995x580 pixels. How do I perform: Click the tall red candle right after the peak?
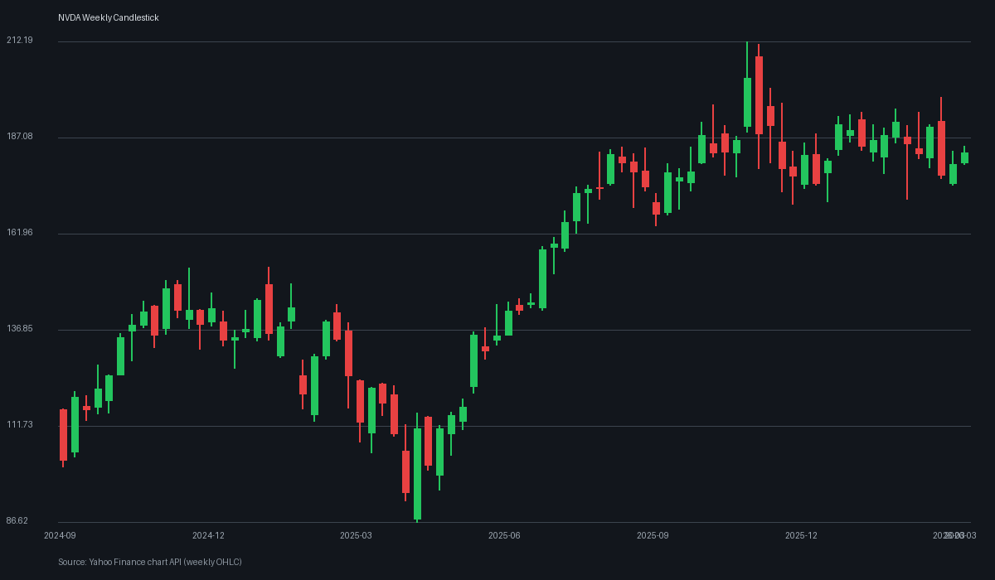[x=759, y=94]
